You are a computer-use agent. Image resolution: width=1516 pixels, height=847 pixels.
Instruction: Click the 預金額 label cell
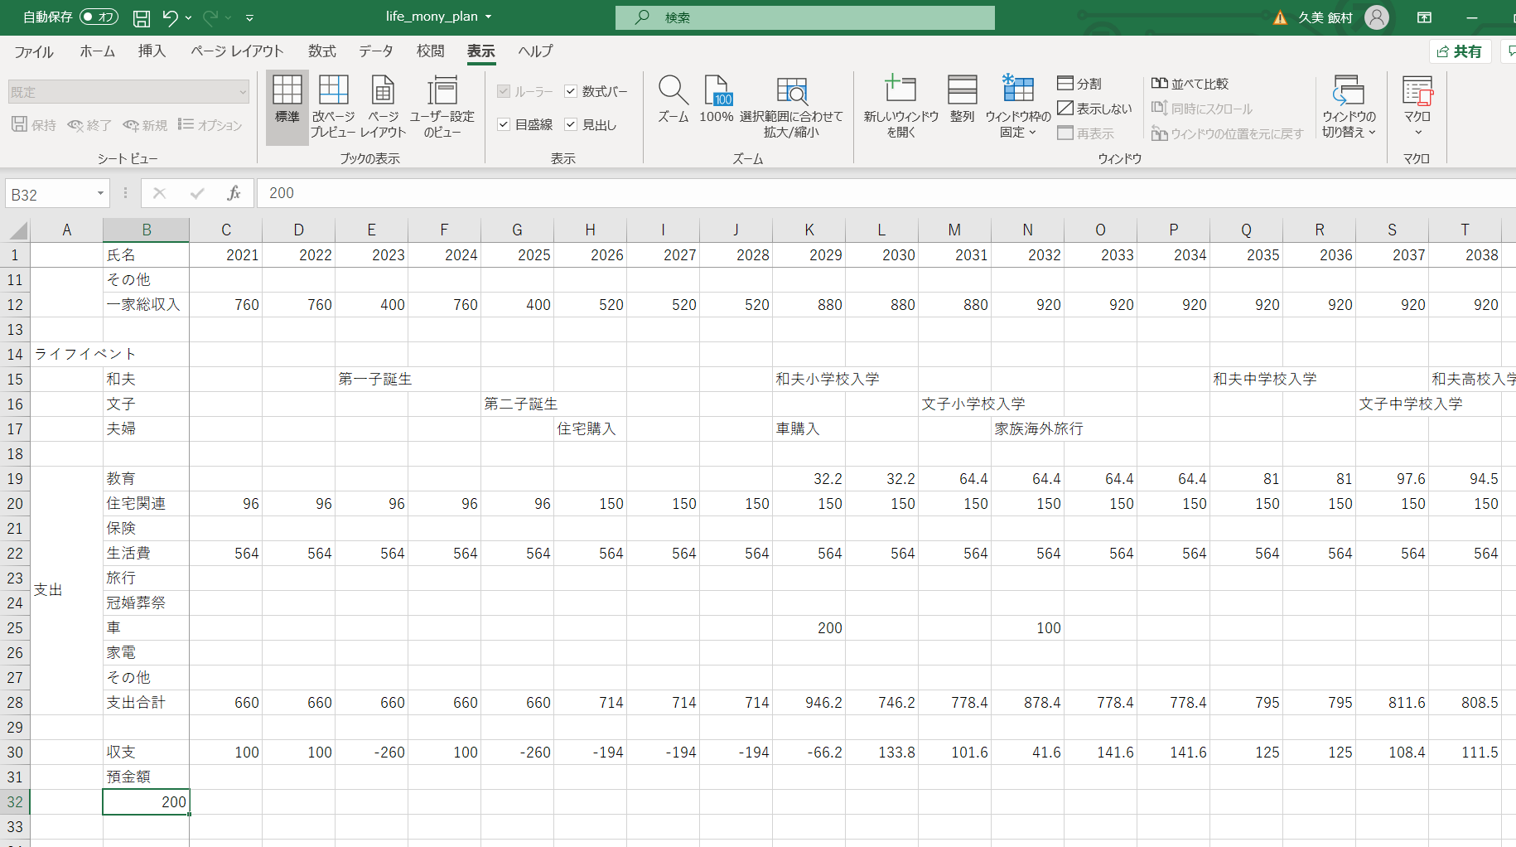tap(146, 777)
